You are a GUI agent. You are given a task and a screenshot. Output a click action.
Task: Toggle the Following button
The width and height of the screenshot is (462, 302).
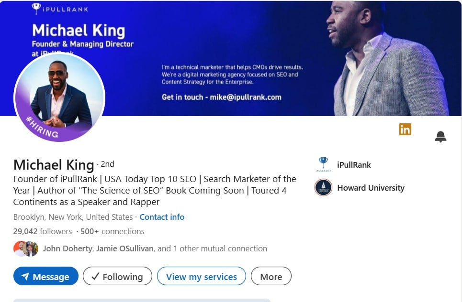[117, 276]
